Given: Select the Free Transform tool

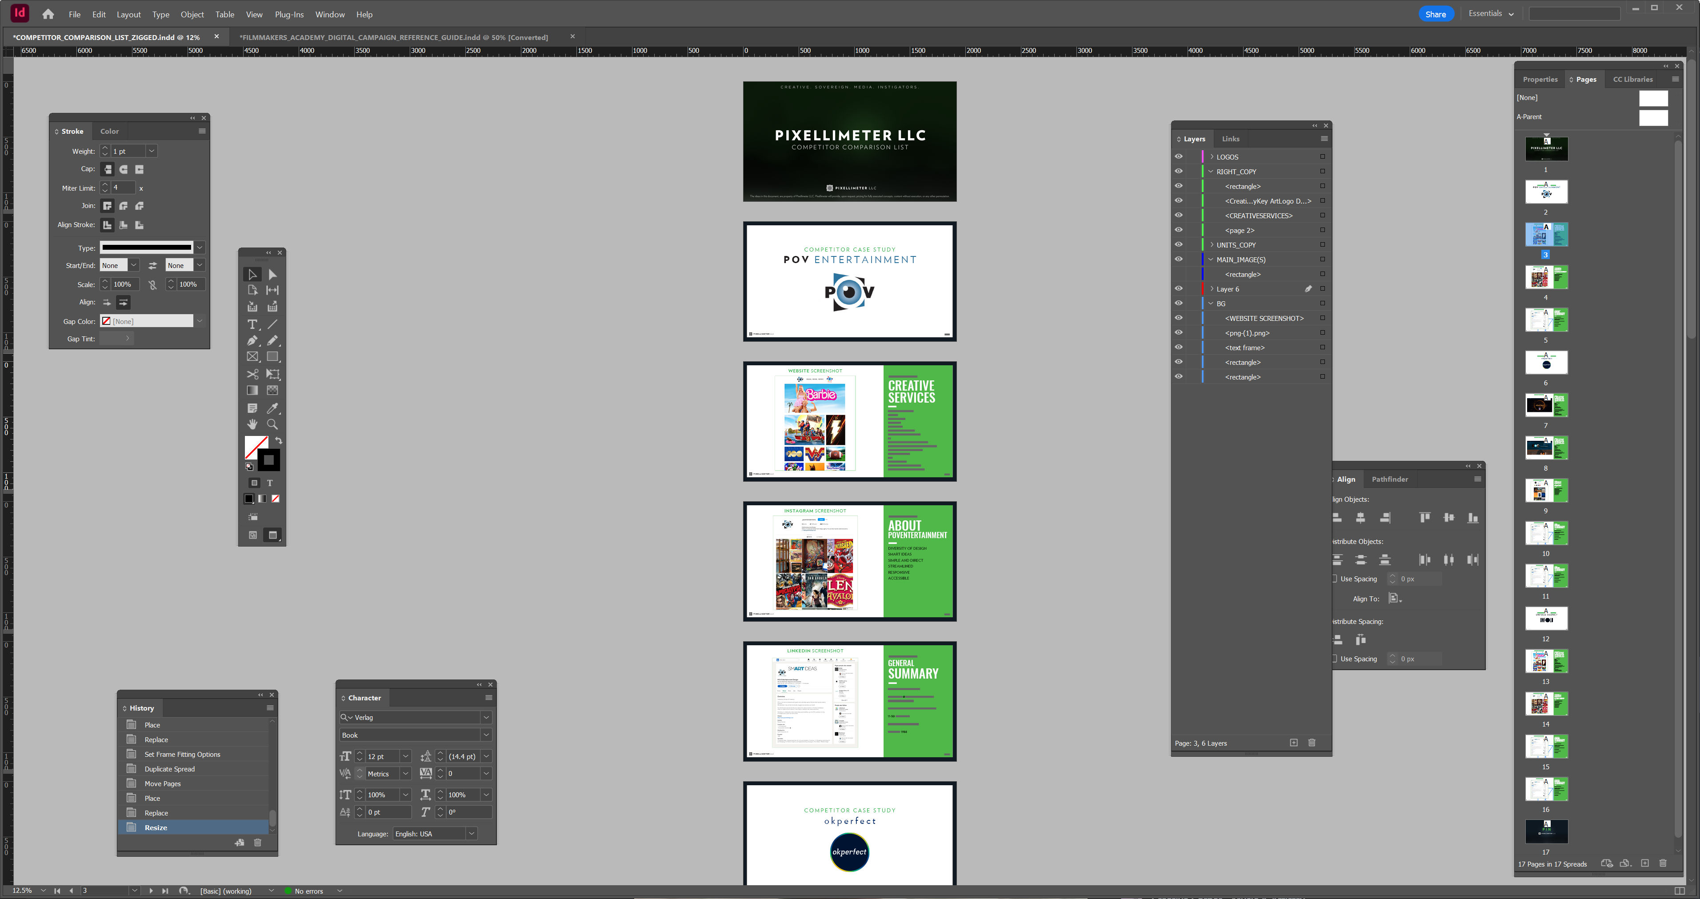Looking at the screenshot, I should 272,374.
